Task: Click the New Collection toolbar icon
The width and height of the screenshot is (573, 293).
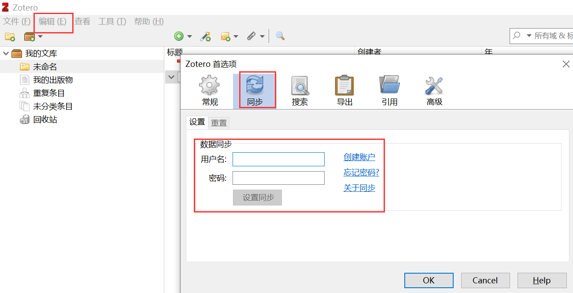Action: tap(10, 37)
